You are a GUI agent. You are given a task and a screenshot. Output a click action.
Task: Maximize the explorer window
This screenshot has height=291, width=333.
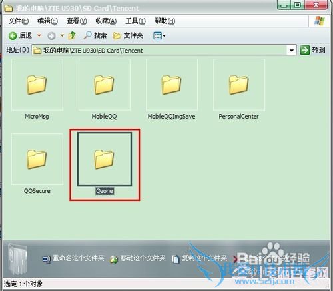(x=298, y=5)
